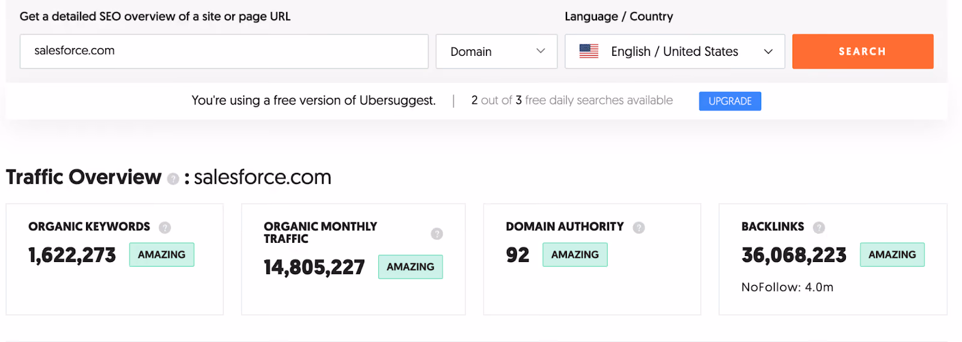Click the AMAZING badge for Backlinks

[892, 254]
